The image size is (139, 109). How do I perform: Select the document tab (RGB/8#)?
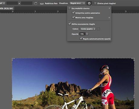click(x=7, y=8)
